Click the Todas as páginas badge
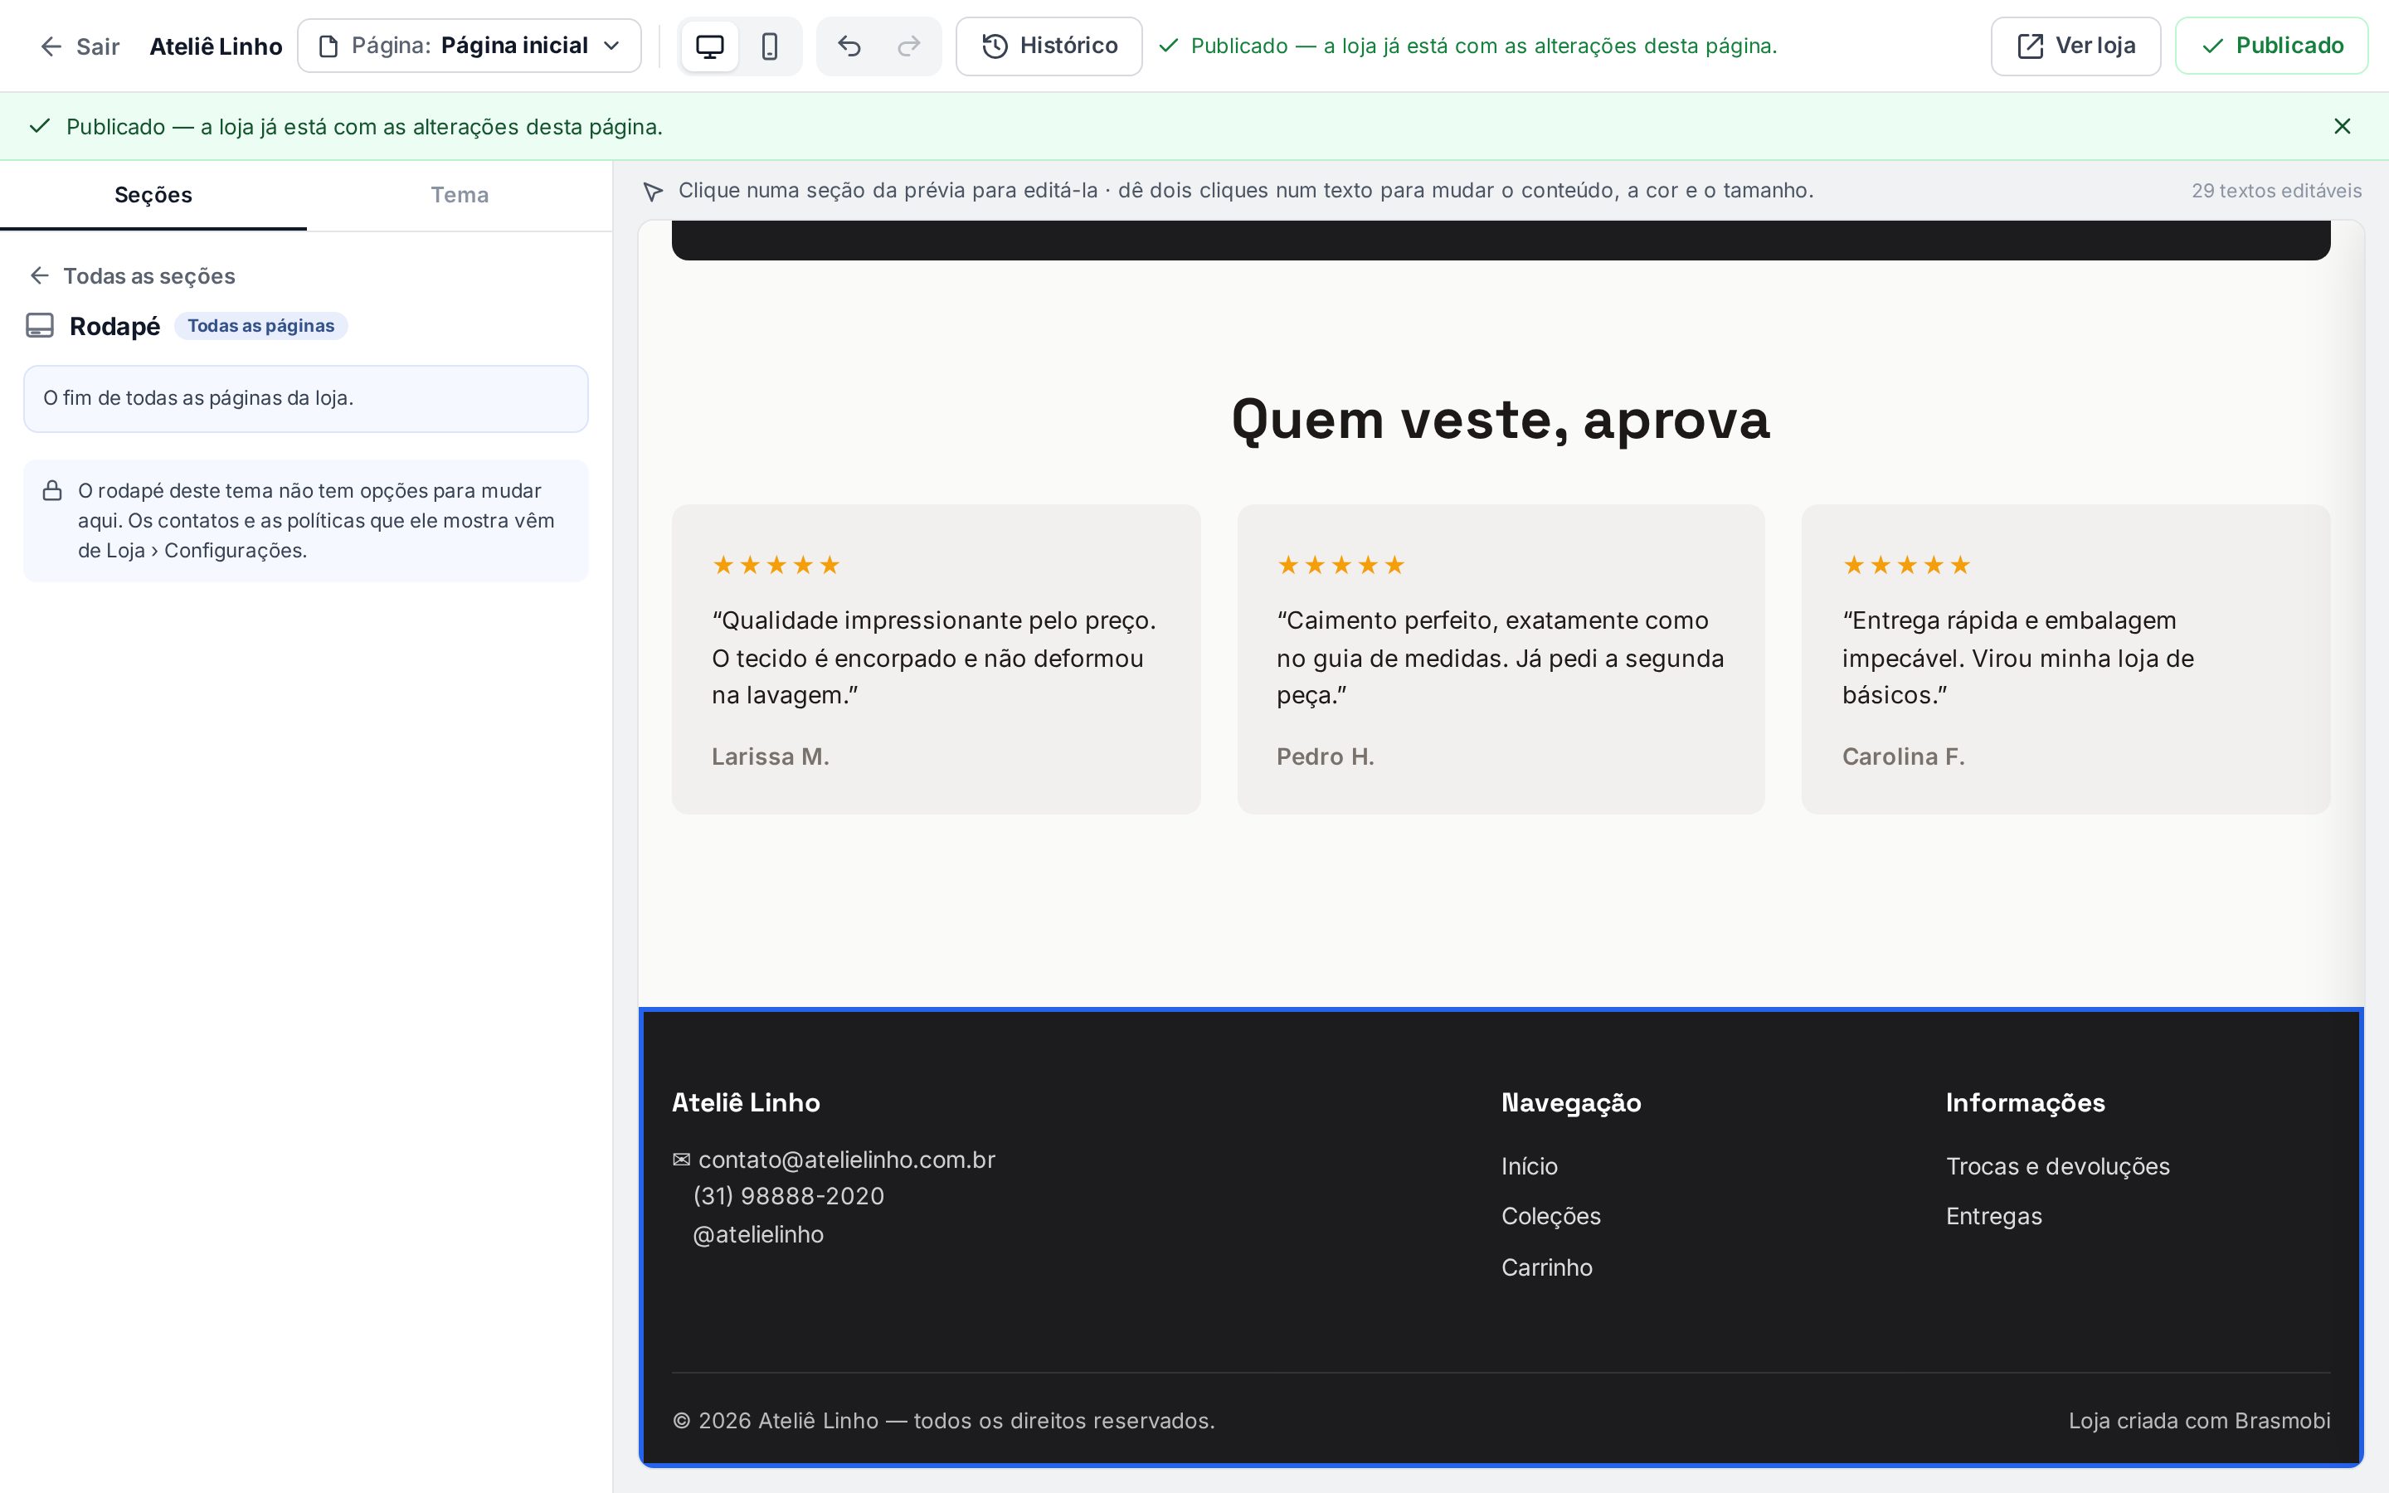The width and height of the screenshot is (2389, 1493). click(x=260, y=326)
